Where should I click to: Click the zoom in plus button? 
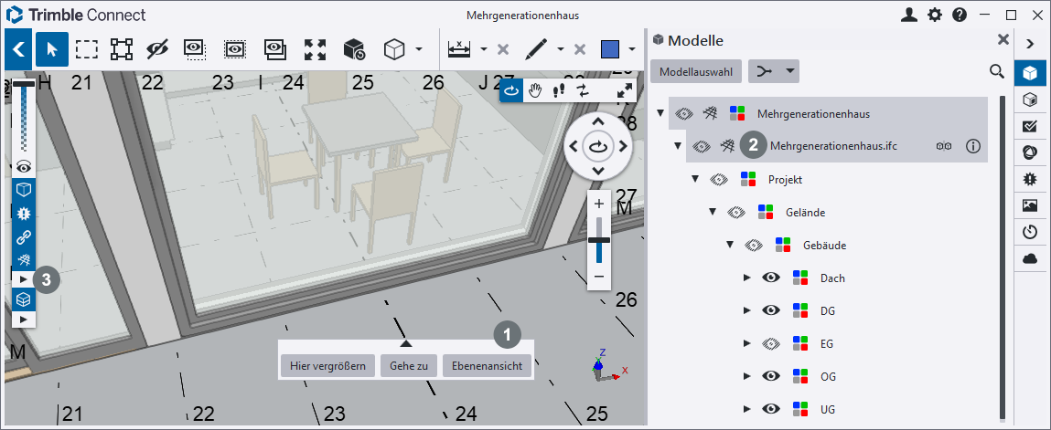click(x=599, y=203)
